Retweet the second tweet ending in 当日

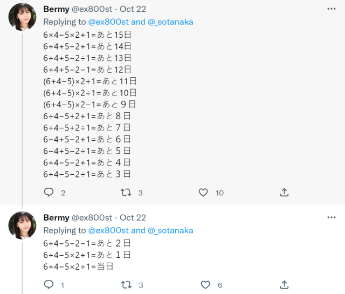(x=126, y=284)
